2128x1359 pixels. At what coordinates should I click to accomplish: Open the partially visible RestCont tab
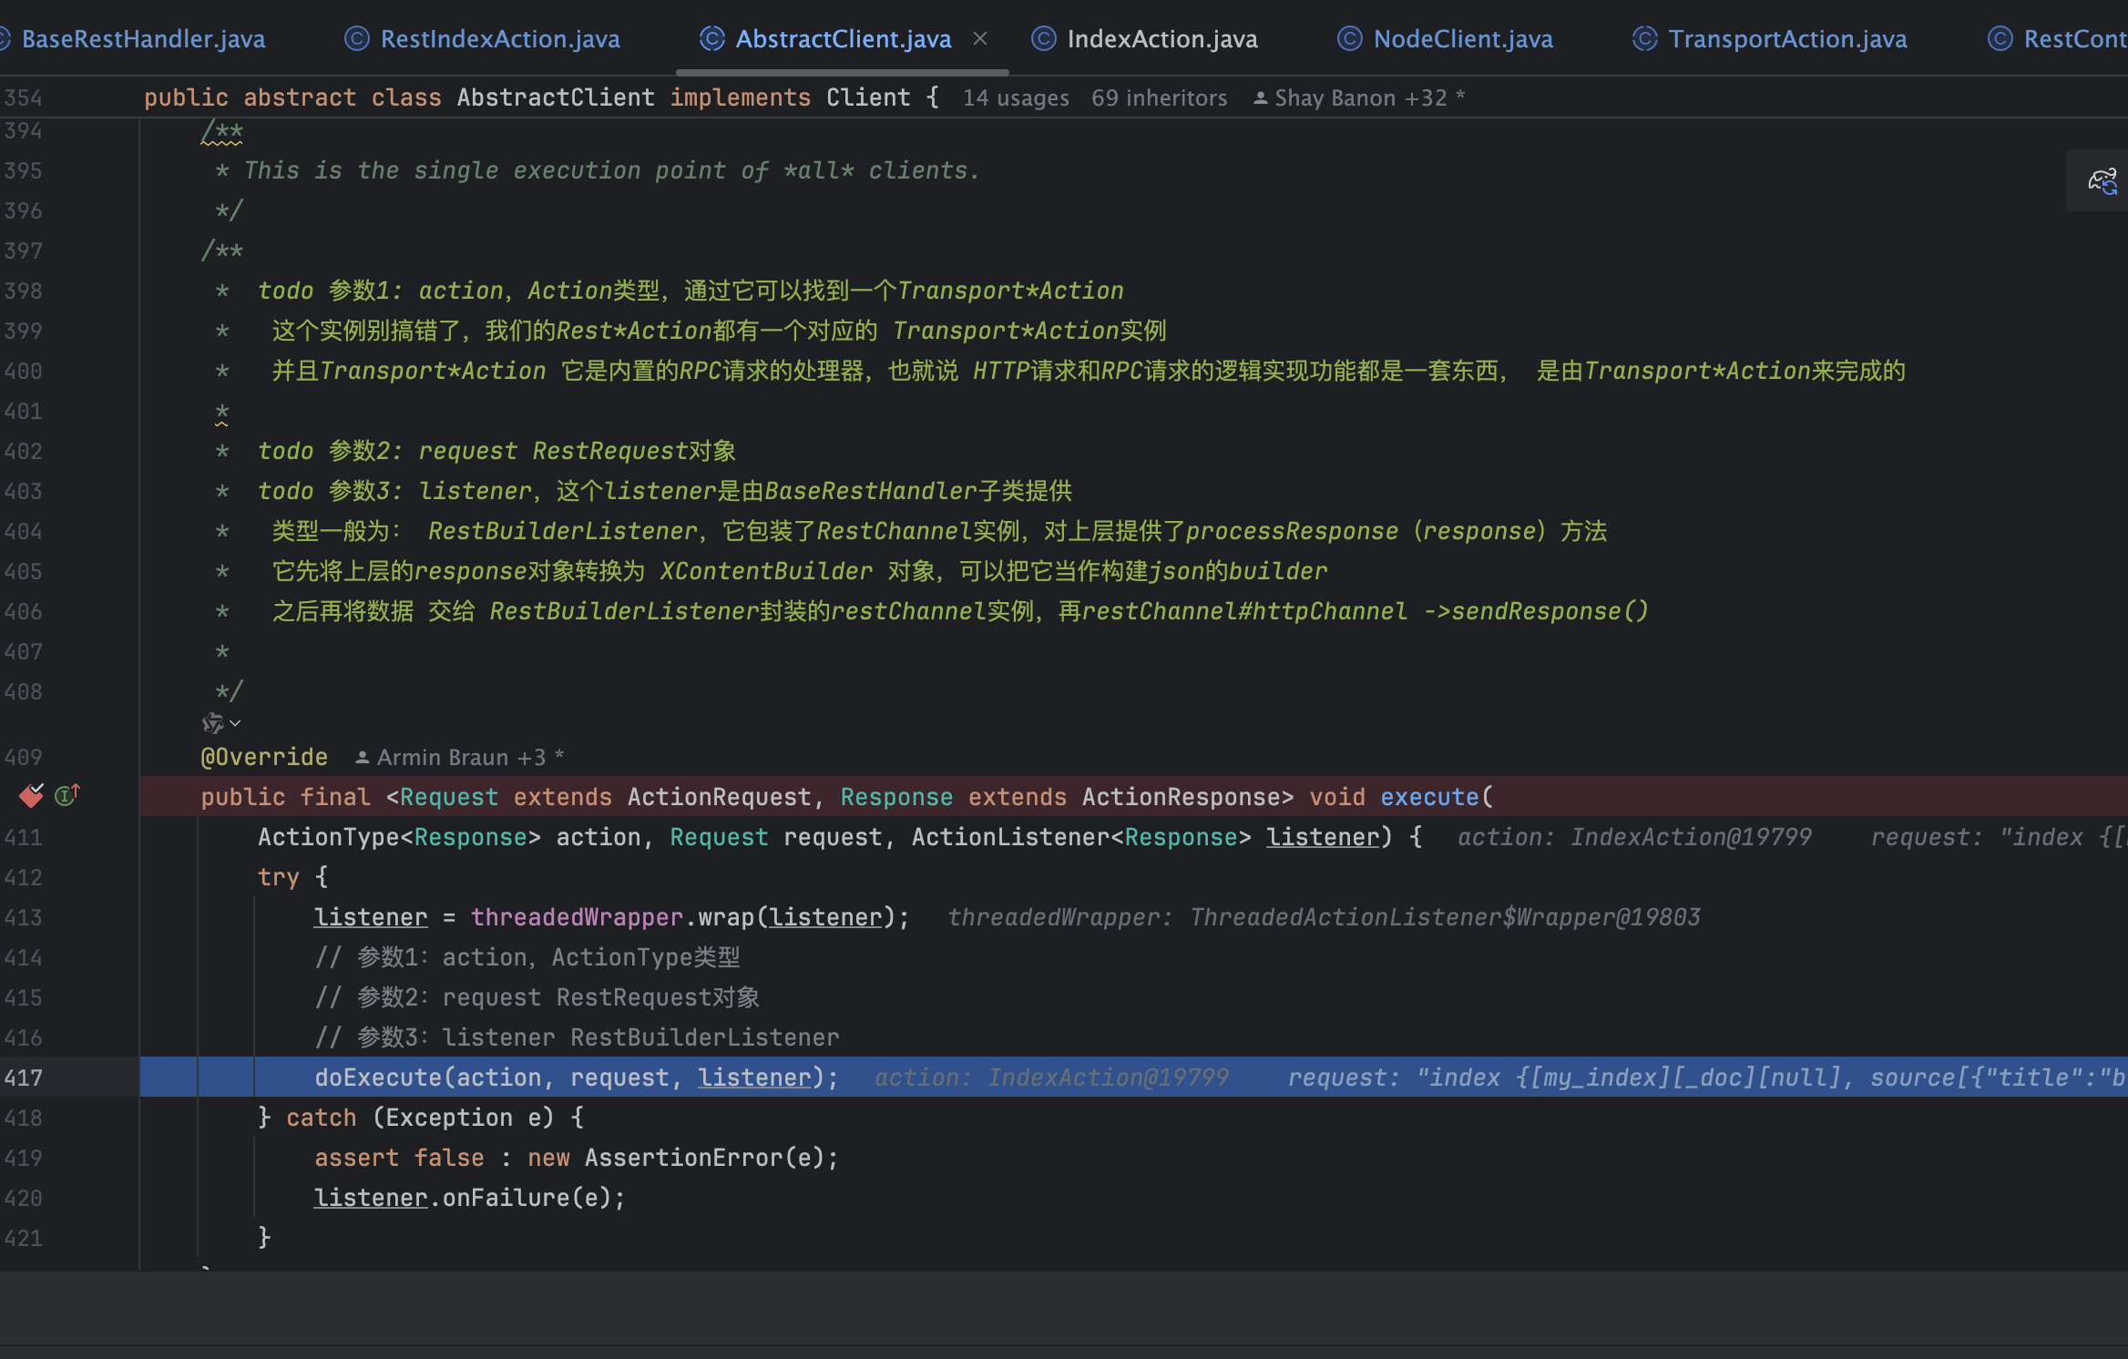[x=2057, y=39]
